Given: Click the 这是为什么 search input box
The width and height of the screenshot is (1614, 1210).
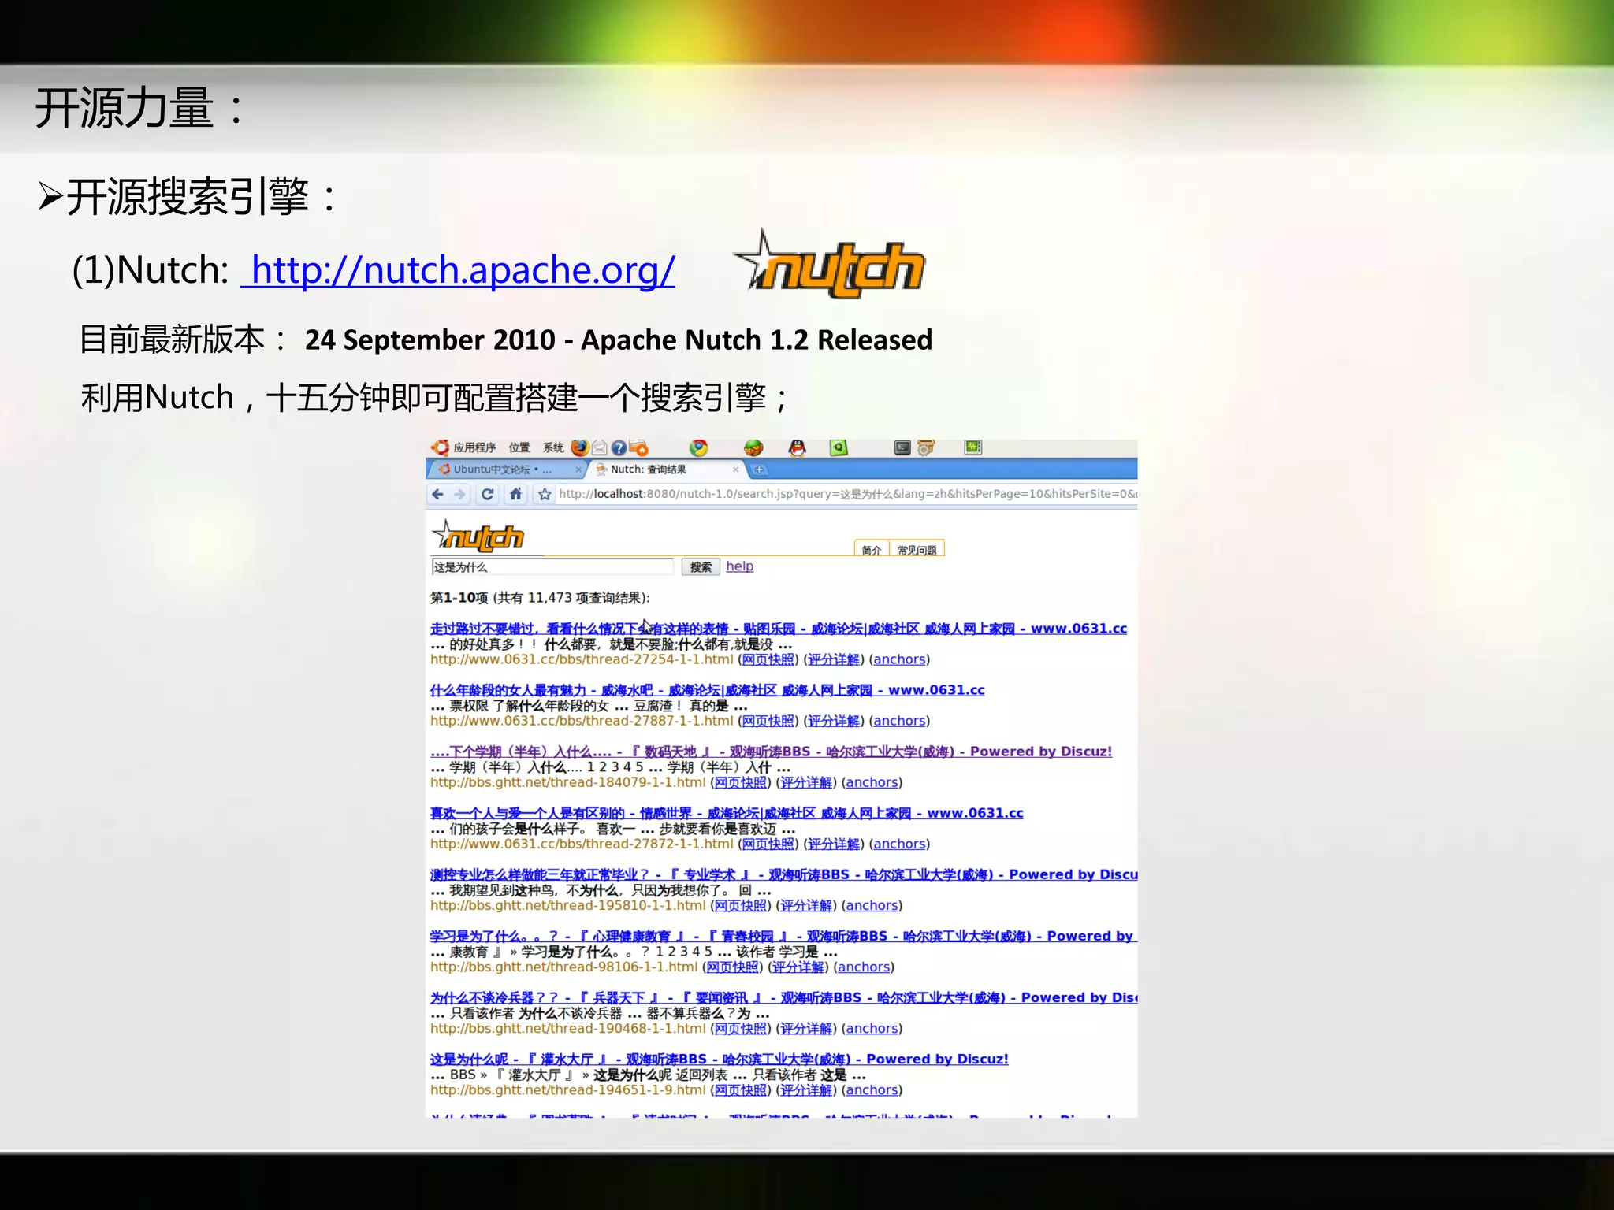Looking at the screenshot, I should (x=552, y=566).
